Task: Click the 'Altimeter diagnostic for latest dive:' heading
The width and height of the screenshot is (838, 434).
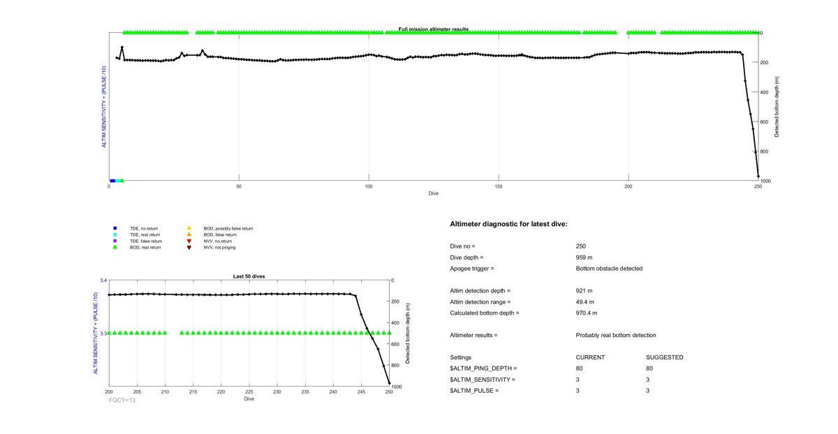Action: 509,224
